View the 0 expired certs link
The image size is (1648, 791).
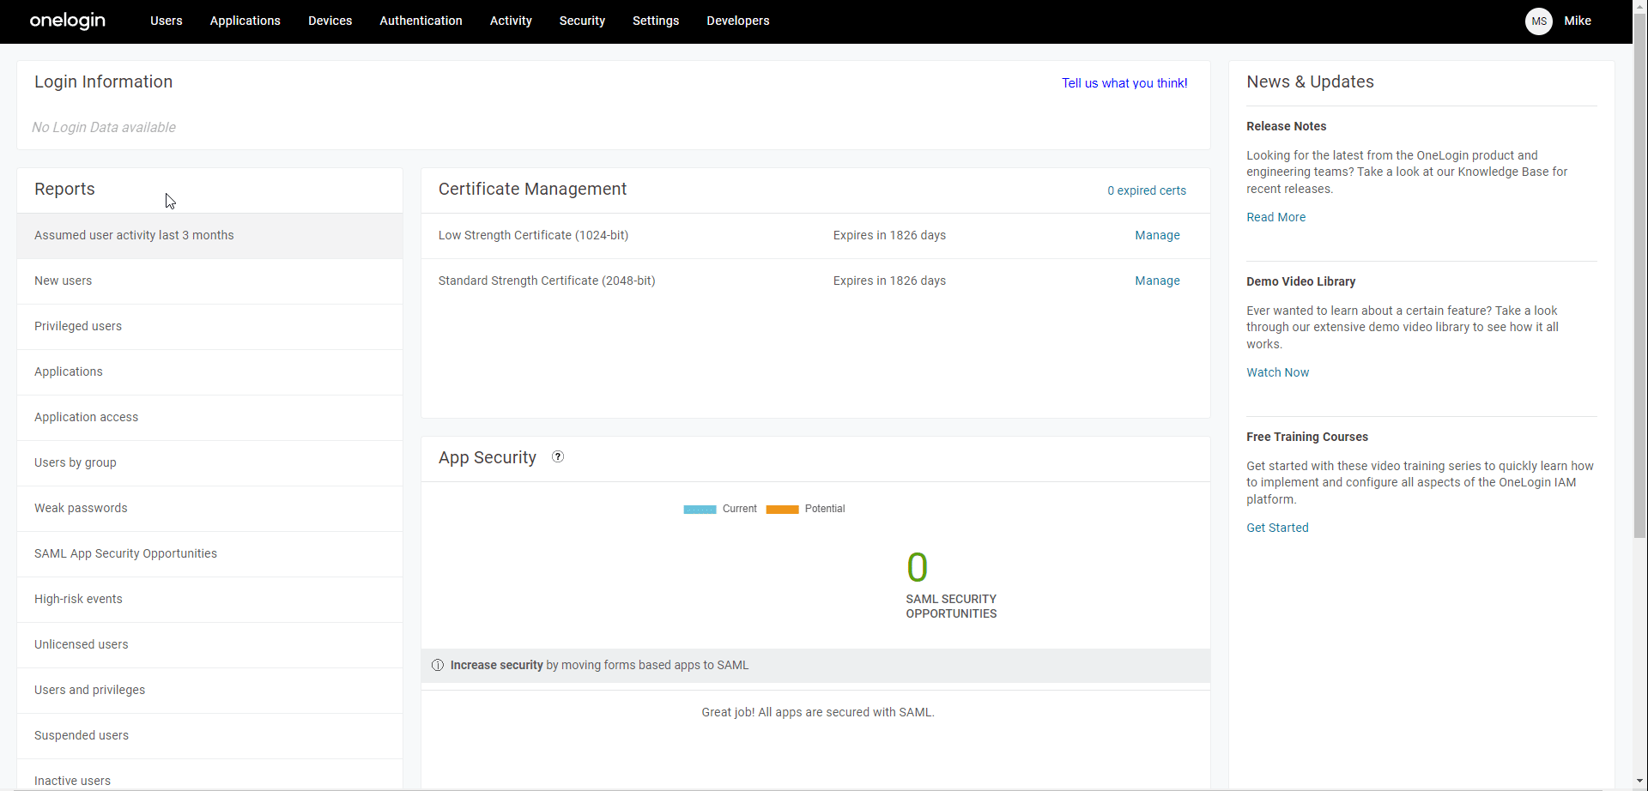[x=1146, y=191]
